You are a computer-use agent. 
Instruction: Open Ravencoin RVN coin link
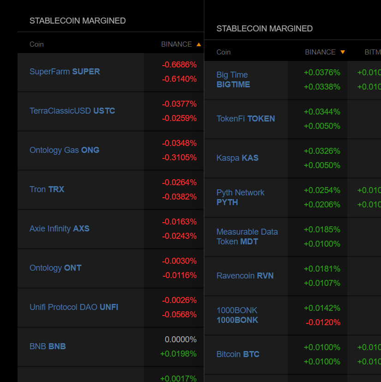pyautogui.click(x=245, y=276)
